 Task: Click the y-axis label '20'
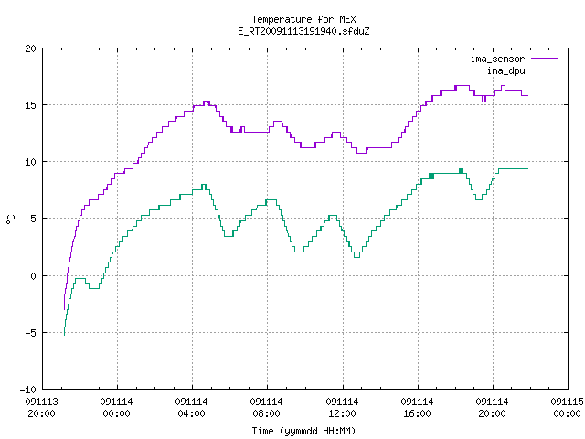(30, 48)
